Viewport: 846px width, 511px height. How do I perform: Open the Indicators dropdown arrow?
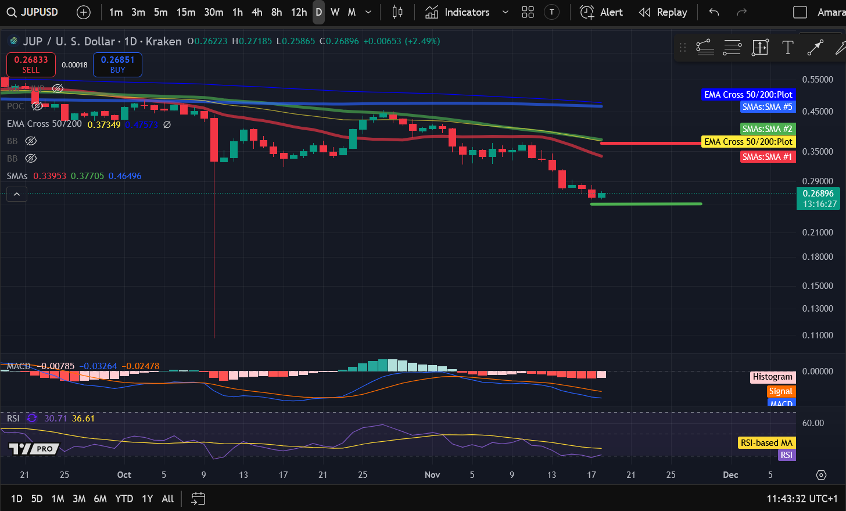pos(505,12)
